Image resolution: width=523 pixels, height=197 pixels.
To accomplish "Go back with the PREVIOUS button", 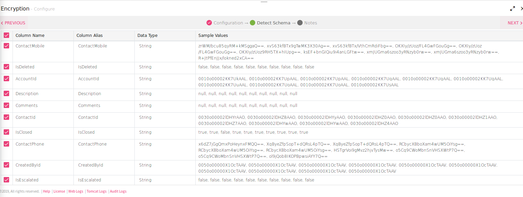I will tap(13, 23).
